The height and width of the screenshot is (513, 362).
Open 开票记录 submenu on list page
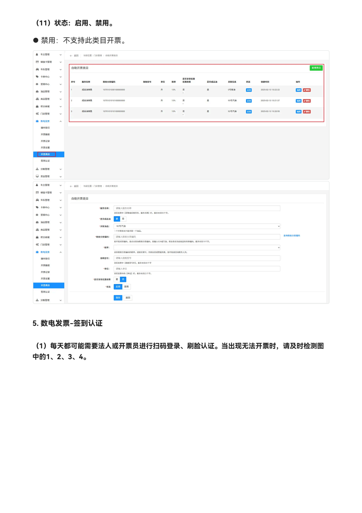tap(45, 141)
